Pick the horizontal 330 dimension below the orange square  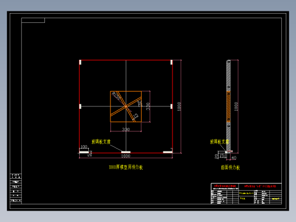tap(126, 129)
